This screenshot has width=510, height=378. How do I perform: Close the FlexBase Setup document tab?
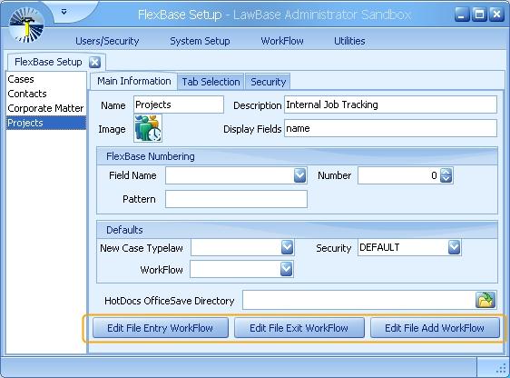point(95,62)
